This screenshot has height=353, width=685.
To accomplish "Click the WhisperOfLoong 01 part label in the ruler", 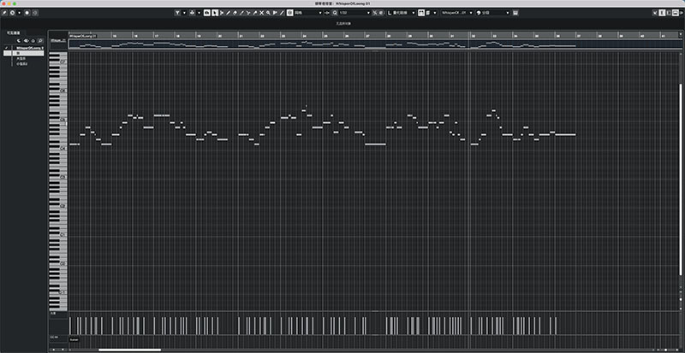I will coord(83,35).
